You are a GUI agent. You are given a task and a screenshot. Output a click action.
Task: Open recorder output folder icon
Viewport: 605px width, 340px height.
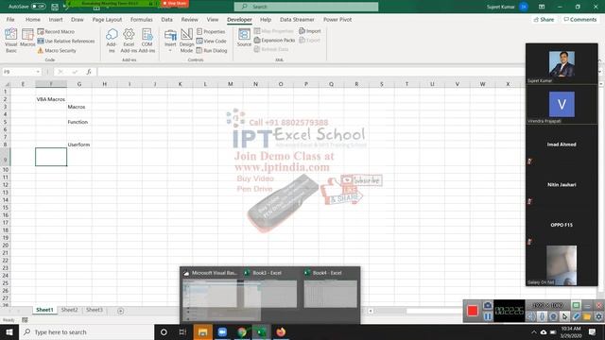587,316
